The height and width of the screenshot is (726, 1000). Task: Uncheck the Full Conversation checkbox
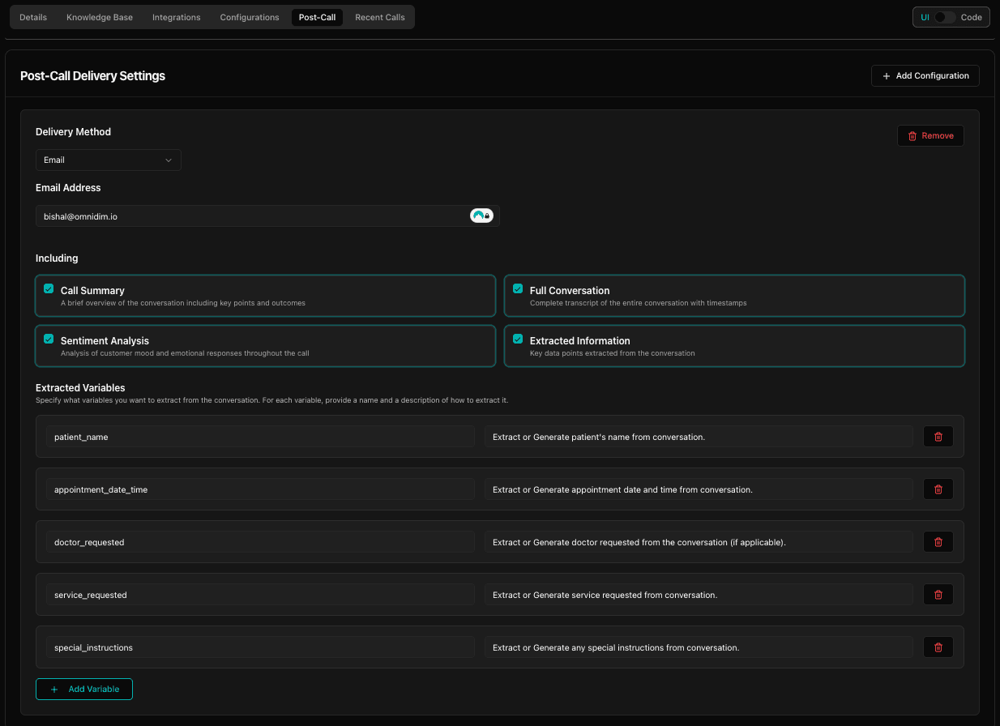518,288
